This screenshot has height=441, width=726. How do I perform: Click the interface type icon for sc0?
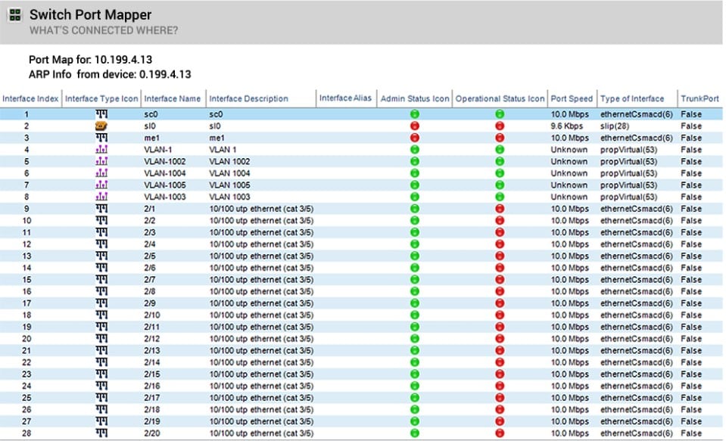[101, 113]
